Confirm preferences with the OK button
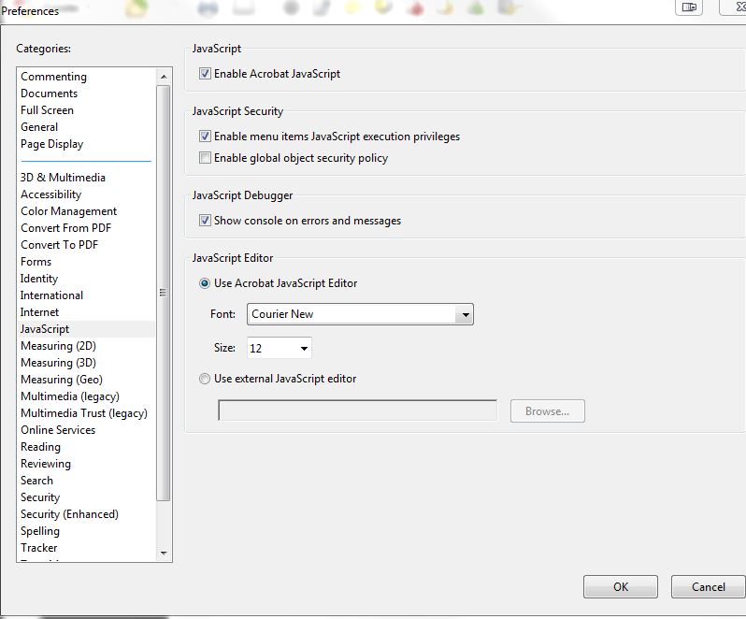 pos(621,586)
